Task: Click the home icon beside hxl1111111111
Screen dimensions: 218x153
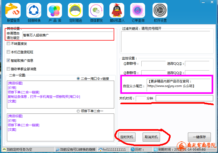Action: [100, 150]
